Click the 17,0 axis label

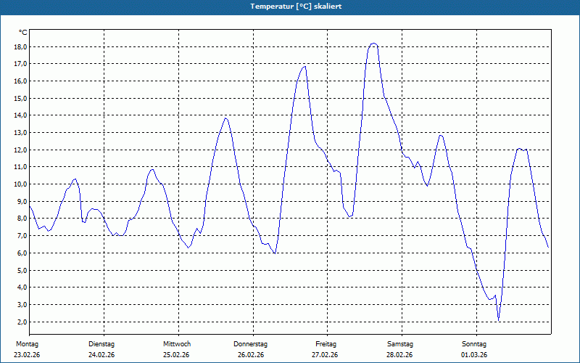click(20, 64)
